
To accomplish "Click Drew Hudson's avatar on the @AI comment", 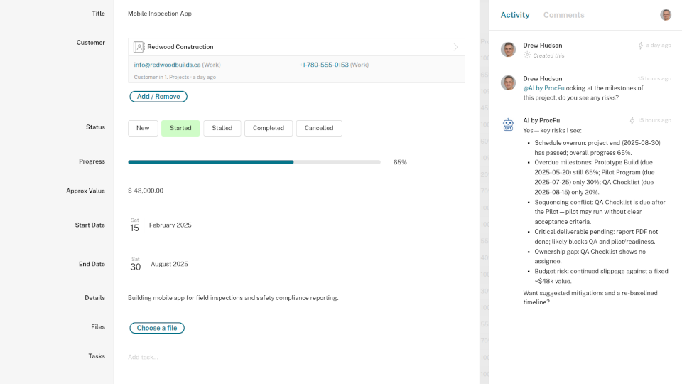I will 508,82.
